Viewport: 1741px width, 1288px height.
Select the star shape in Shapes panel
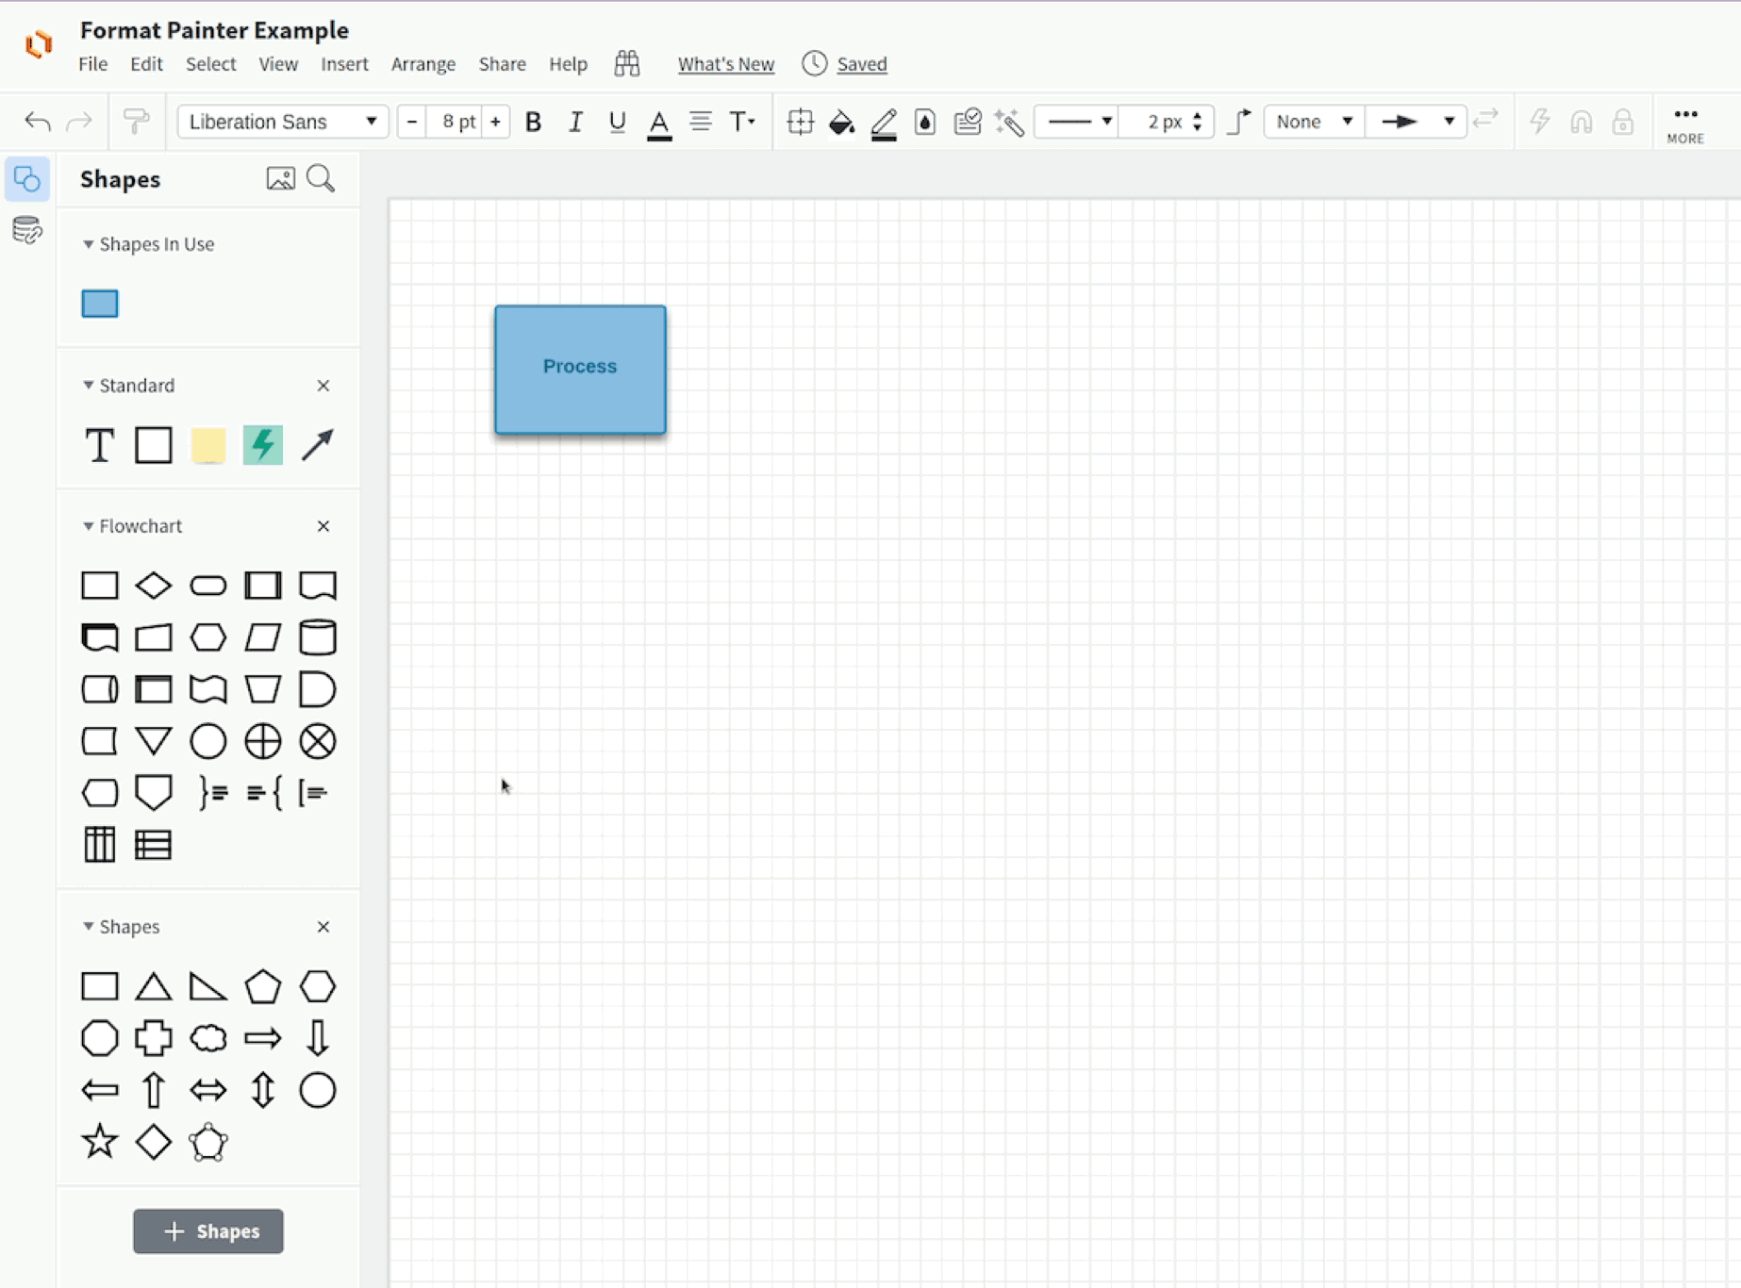coord(99,1142)
